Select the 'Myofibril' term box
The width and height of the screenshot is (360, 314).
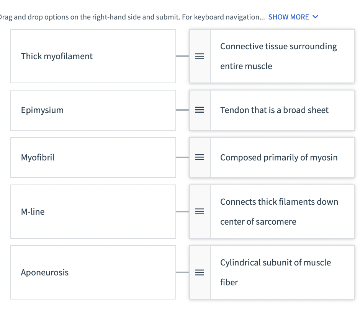93,157
